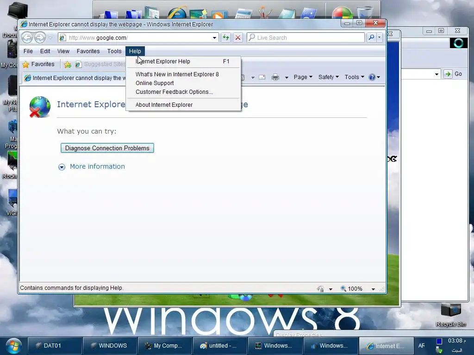Open the recent pages dropdown arrow
Screen dimensions: 474x355
pos(50,38)
